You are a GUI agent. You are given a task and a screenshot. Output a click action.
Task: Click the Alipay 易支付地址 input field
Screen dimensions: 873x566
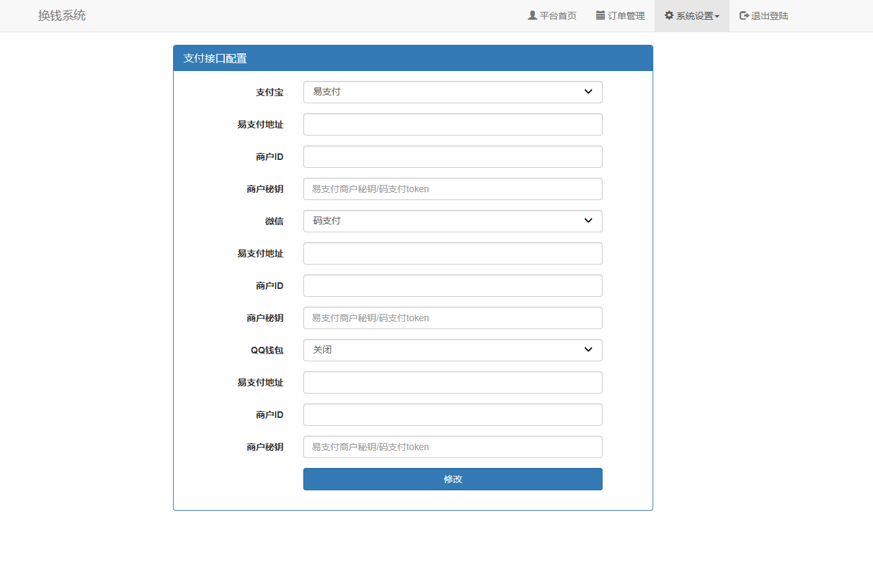(452, 124)
